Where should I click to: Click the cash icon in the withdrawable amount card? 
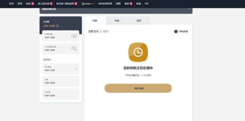coord(74,36)
